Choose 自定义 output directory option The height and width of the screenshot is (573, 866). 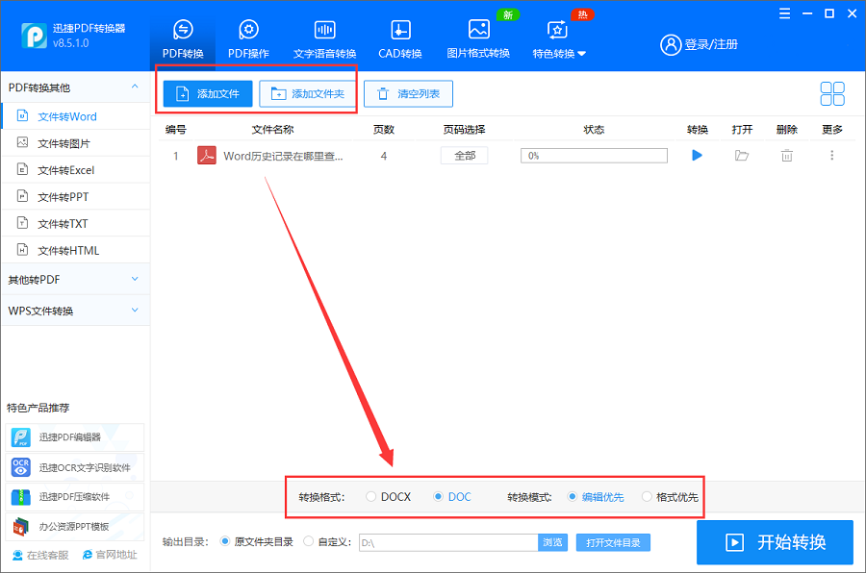327,541
